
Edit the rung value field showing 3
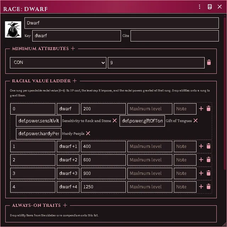click(x=33, y=173)
